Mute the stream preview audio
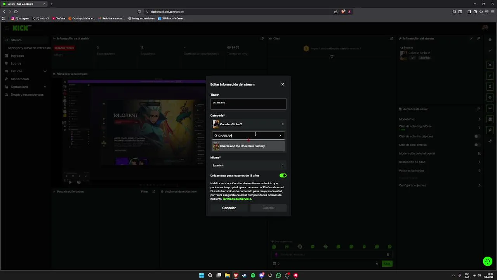This screenshot has width=497, height=280. pos(79,182)
